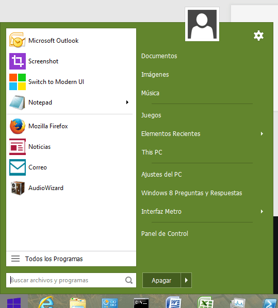Click the Todos los Programas list icon
This screenshot has height=308, width=278.
pos(15,259)
